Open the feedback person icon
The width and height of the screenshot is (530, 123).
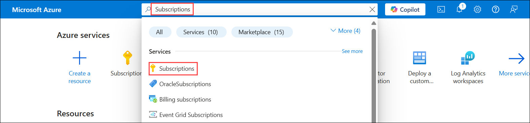[x=514, y=9]
